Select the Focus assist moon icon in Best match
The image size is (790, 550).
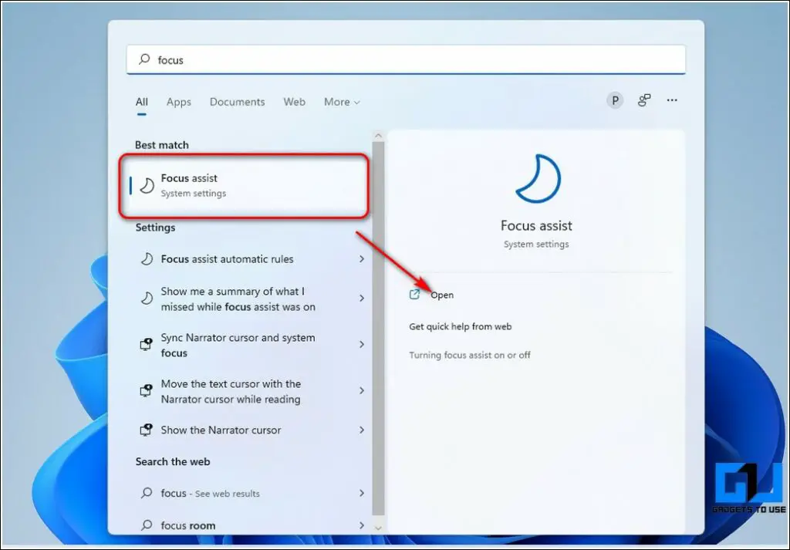coord(146,185)
